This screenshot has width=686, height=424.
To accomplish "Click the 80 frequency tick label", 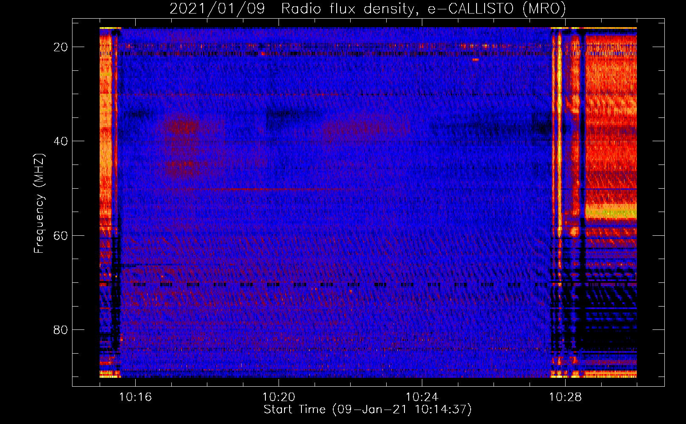I will (61, 329).
